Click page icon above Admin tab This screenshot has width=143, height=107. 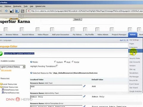[130, 29]
